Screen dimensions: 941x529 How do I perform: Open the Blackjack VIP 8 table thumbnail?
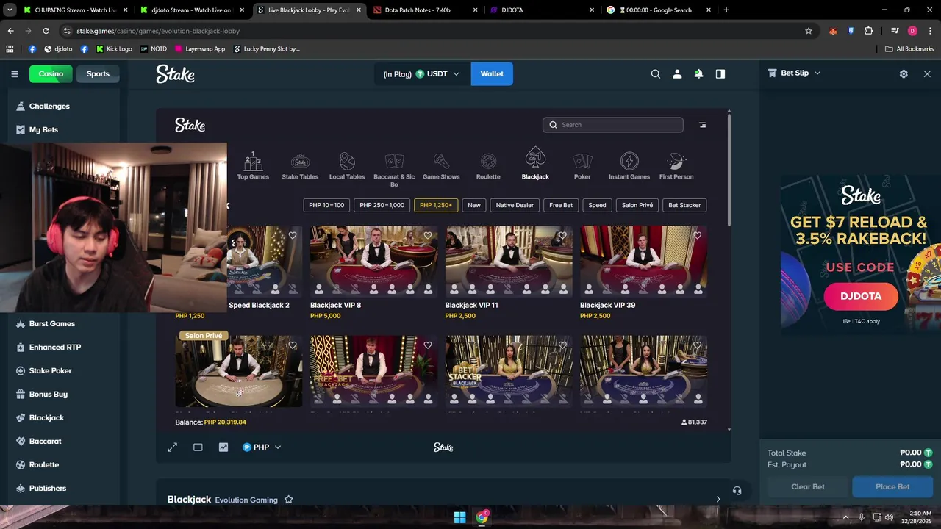click(x=373, y=261)
